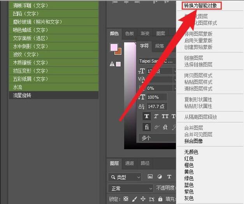This screenshot has height=204, width=244.
Task: Open the 正常 blend mode dropdown
Action: (x=131, y=188)
